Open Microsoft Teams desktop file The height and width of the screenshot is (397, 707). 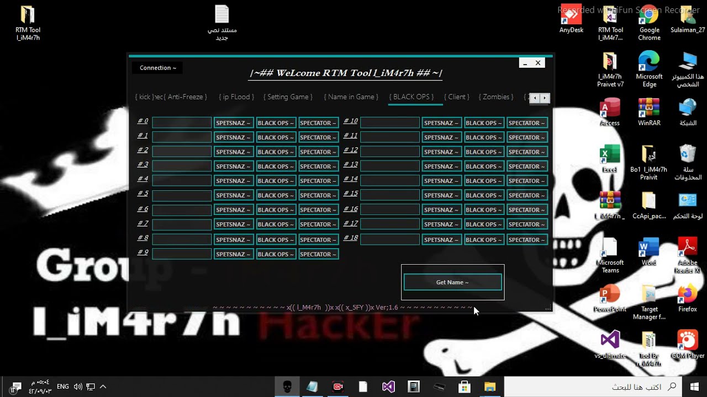pyautogui.click(x=610, y=256)
